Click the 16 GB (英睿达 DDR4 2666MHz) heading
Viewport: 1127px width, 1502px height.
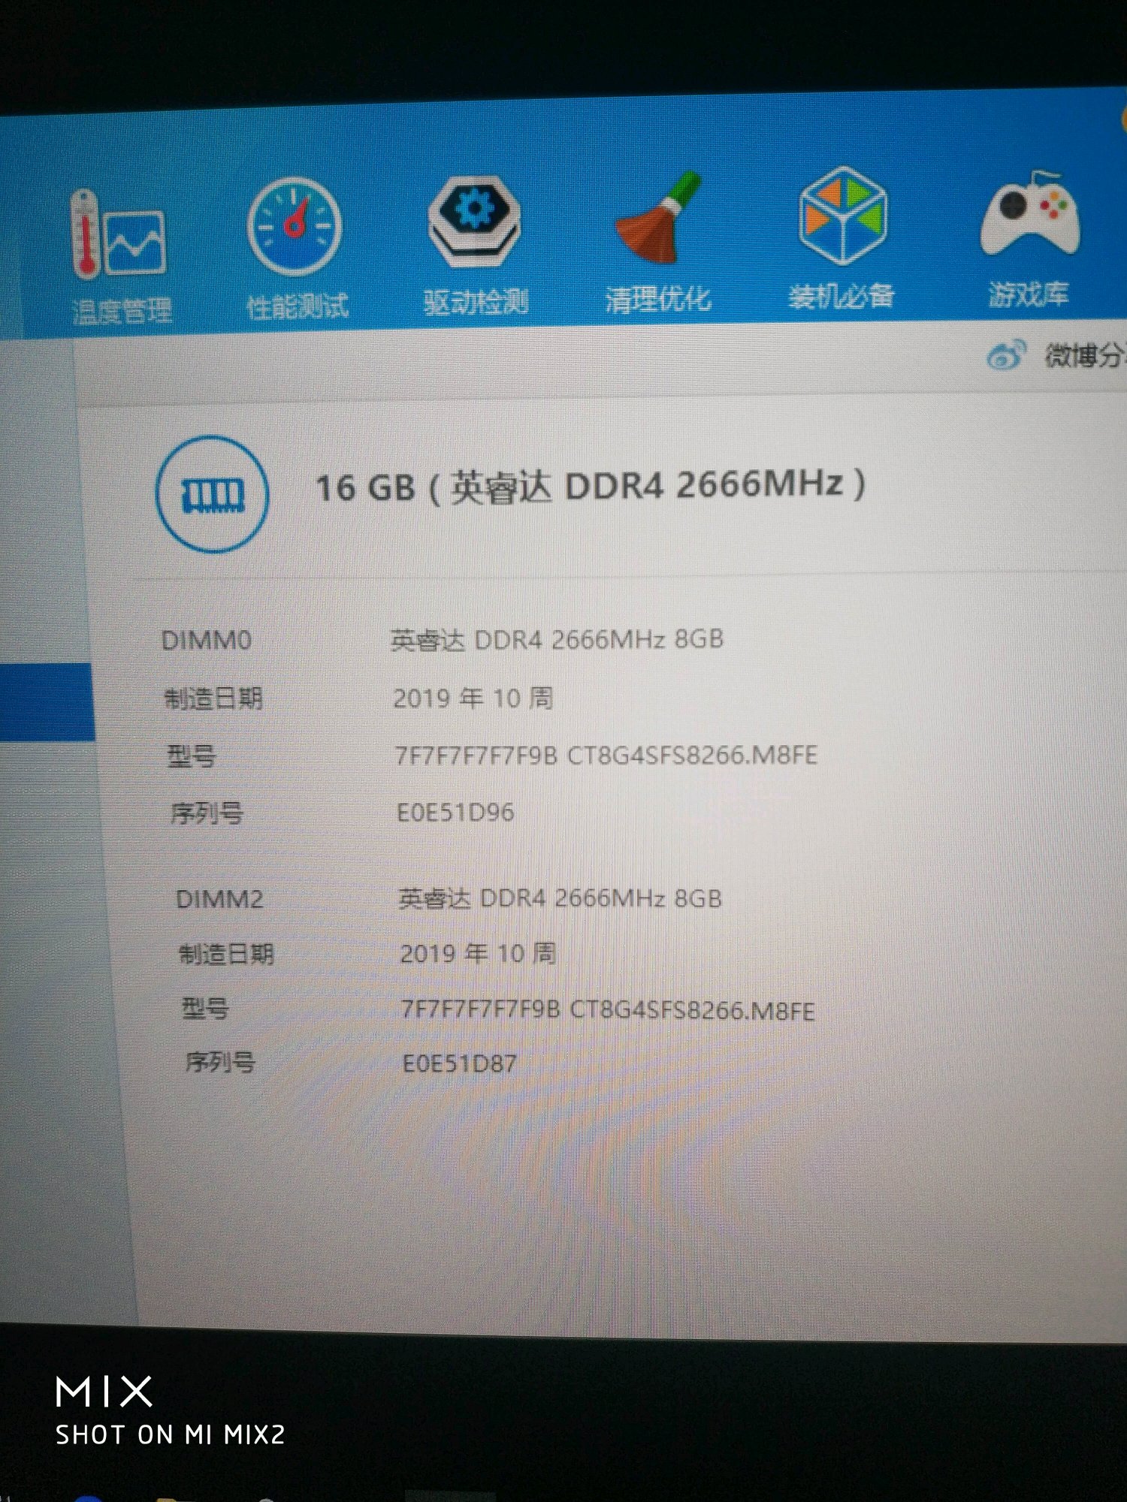[x=590, y=485]
